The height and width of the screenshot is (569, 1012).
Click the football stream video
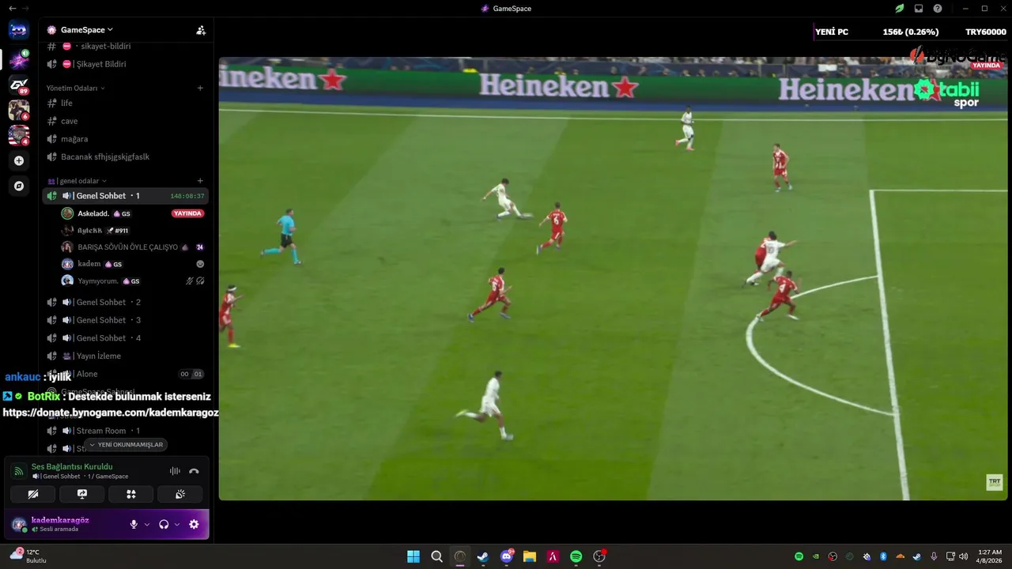(x=613, y=278)
